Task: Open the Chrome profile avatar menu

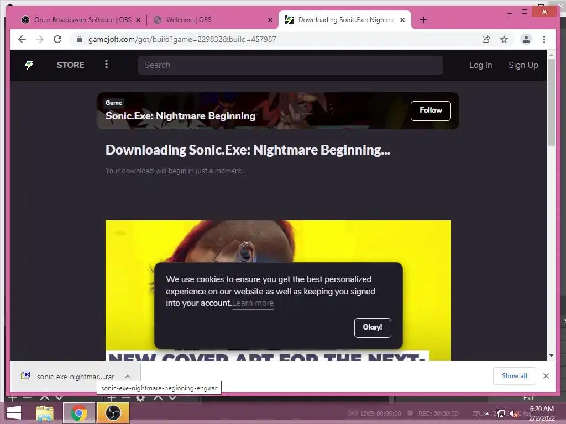Action: 526,39
